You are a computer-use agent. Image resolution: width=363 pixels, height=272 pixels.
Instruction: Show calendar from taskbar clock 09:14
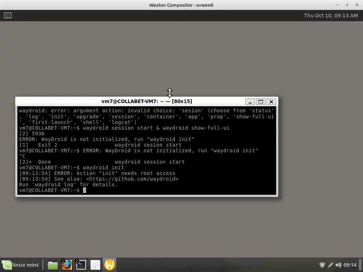[x=350, y=265]
